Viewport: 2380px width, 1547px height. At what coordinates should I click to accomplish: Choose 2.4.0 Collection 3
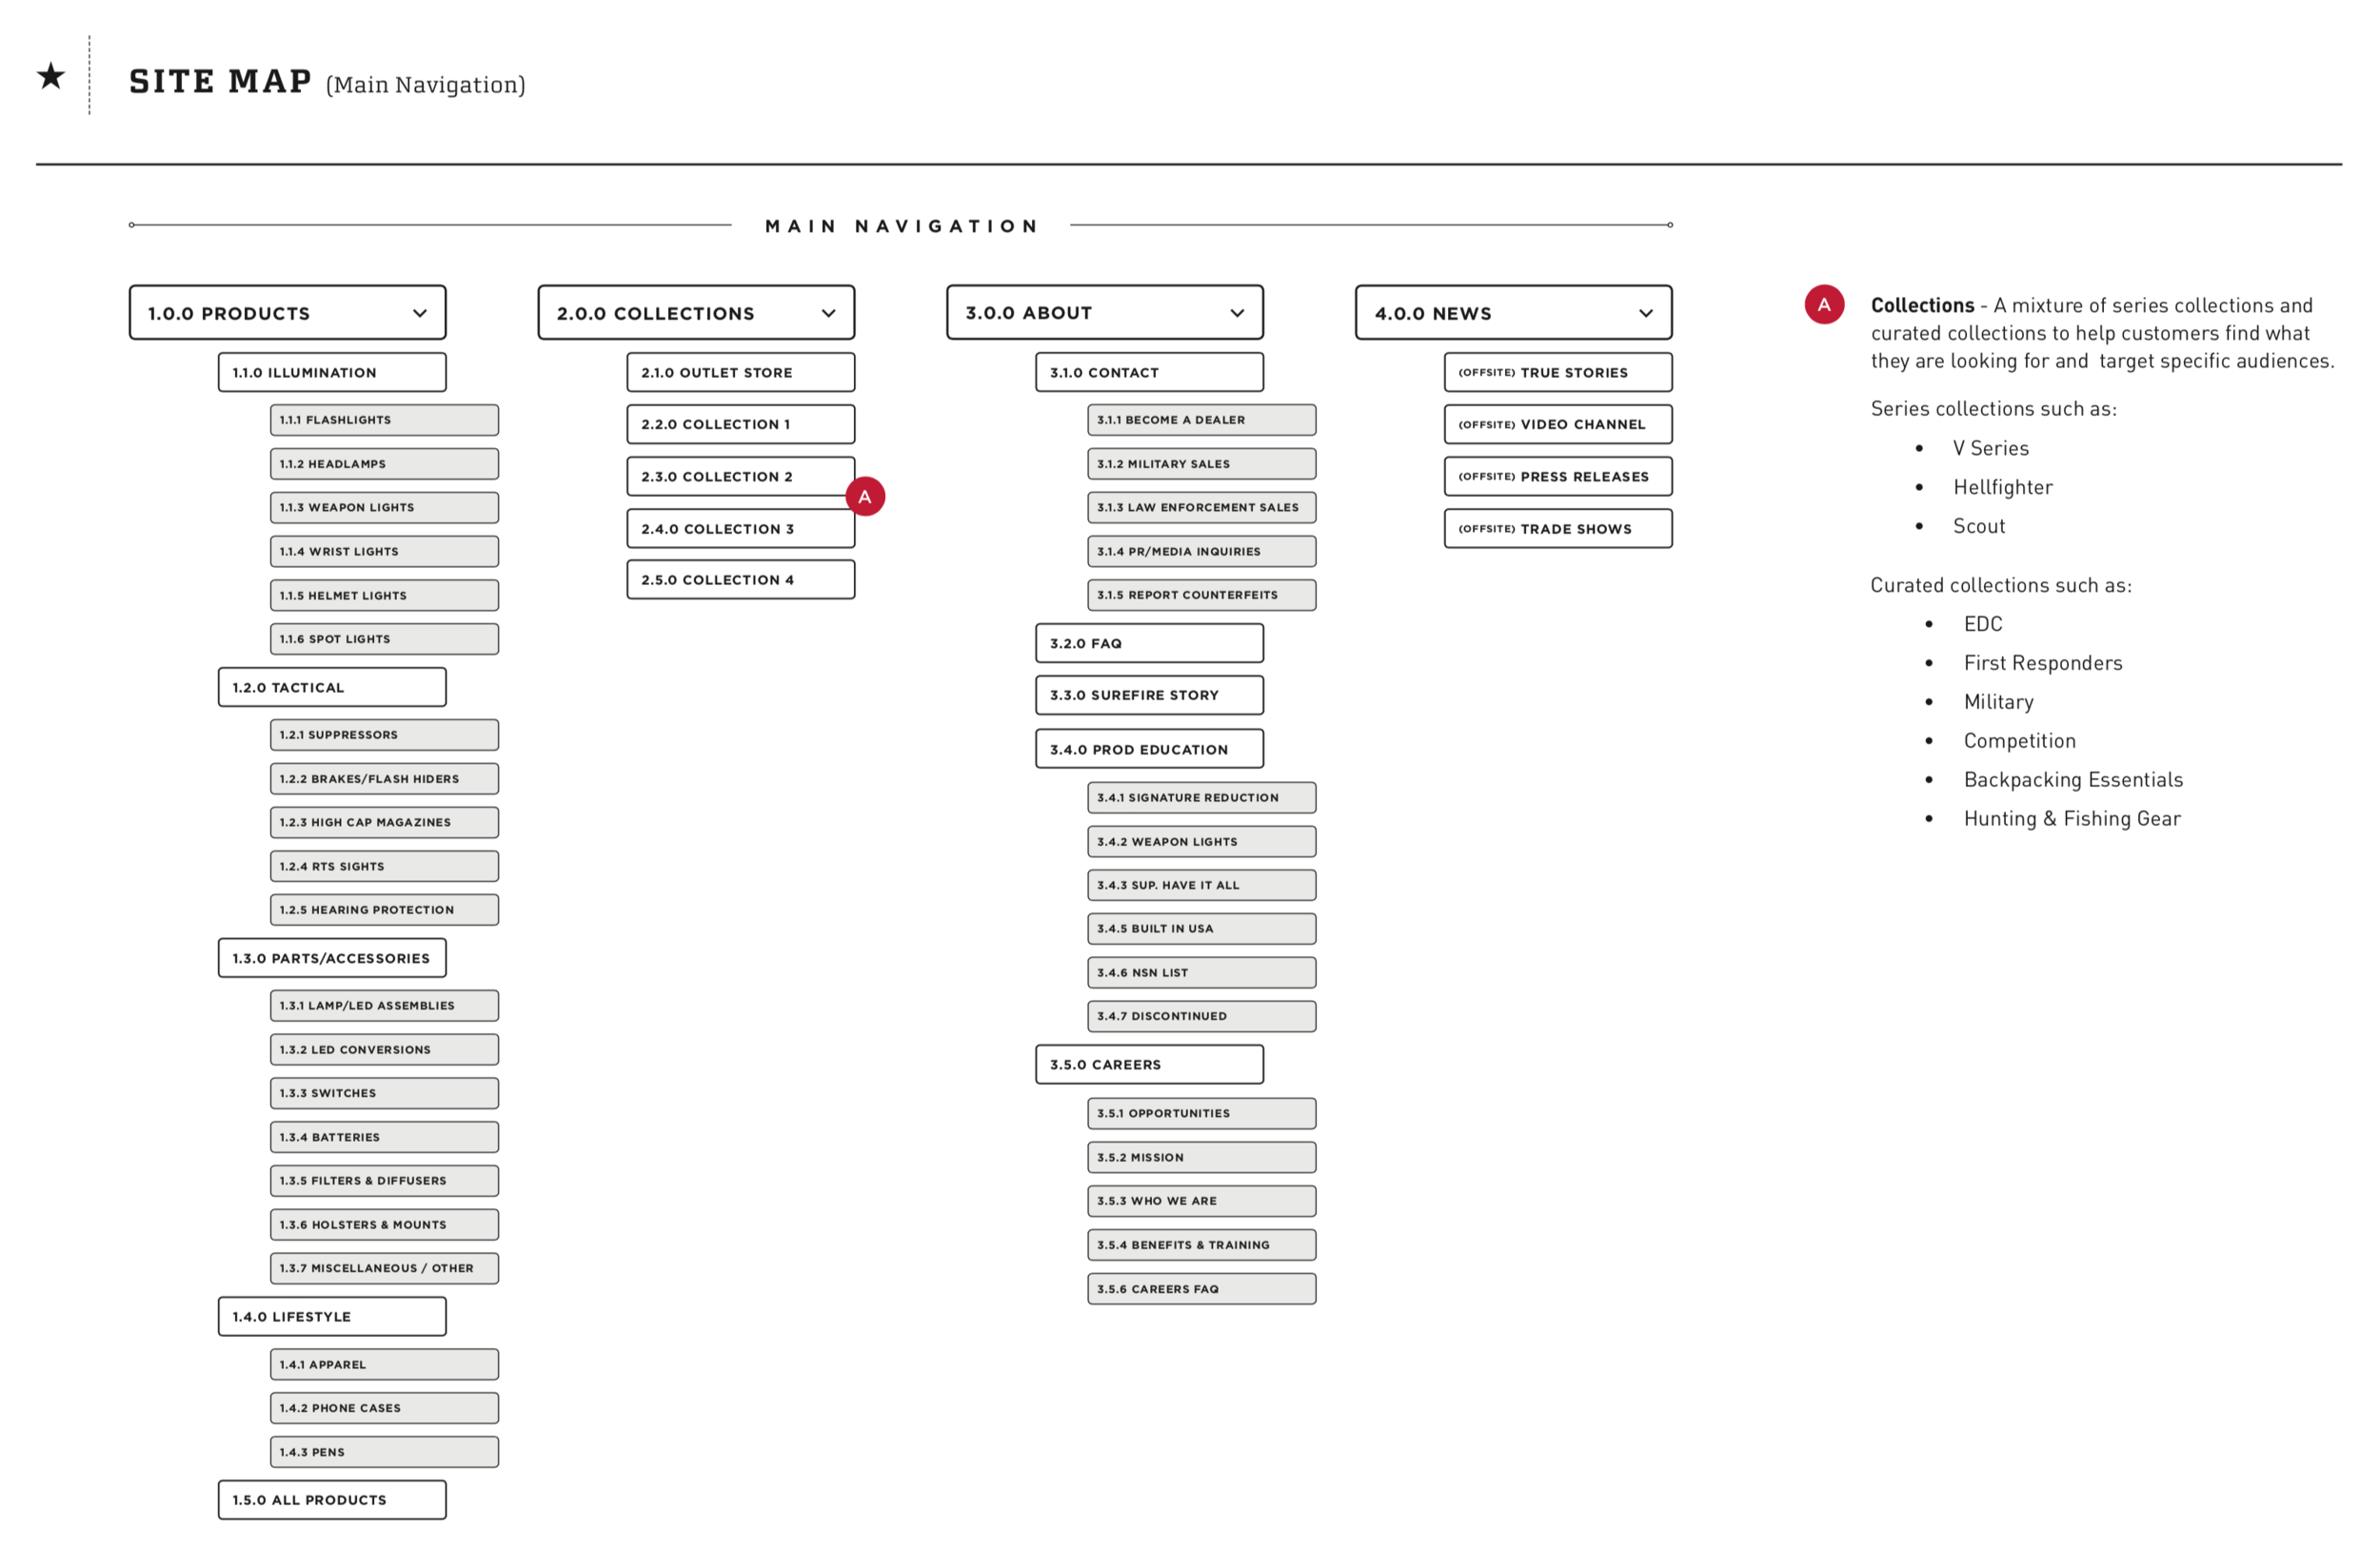741,529
